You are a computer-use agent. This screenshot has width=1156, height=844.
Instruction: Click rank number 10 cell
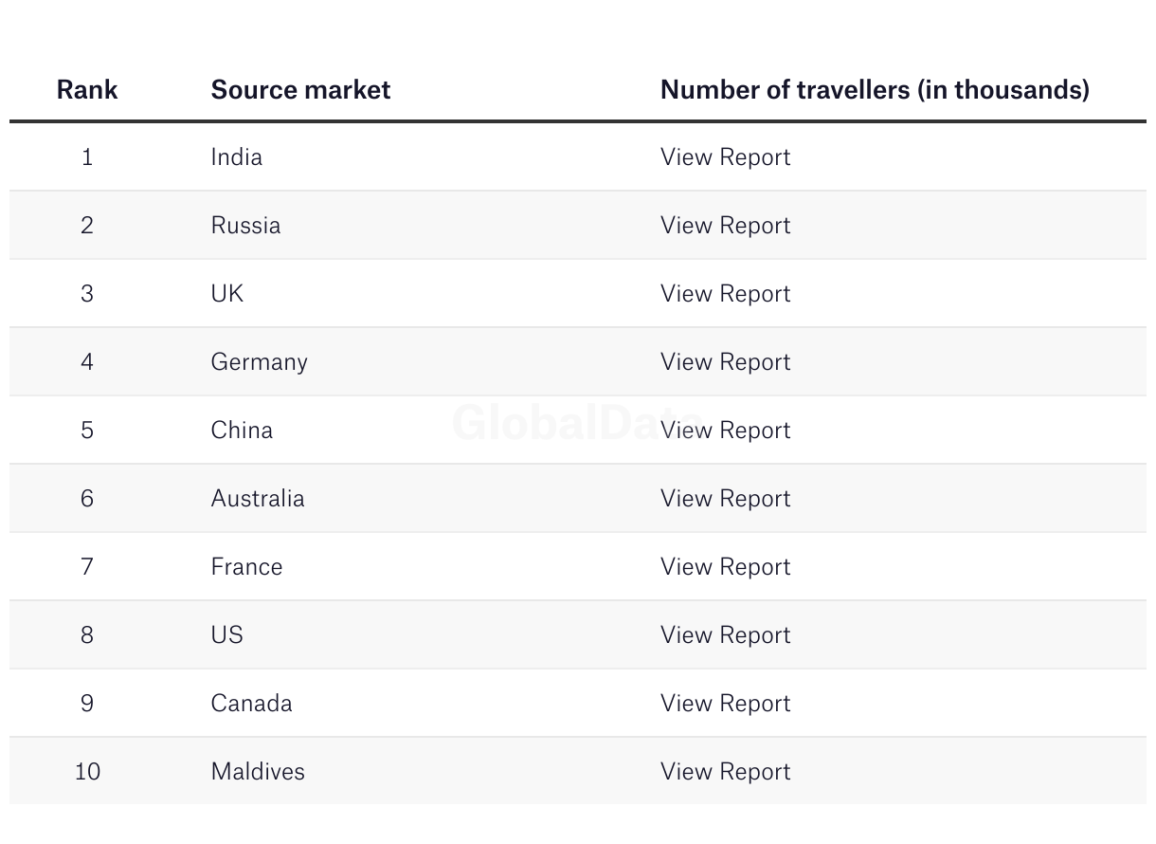[87, 771]
